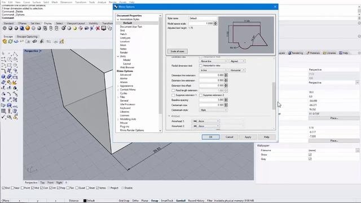Click the Model space scale stepper

[x=215, y=24]
